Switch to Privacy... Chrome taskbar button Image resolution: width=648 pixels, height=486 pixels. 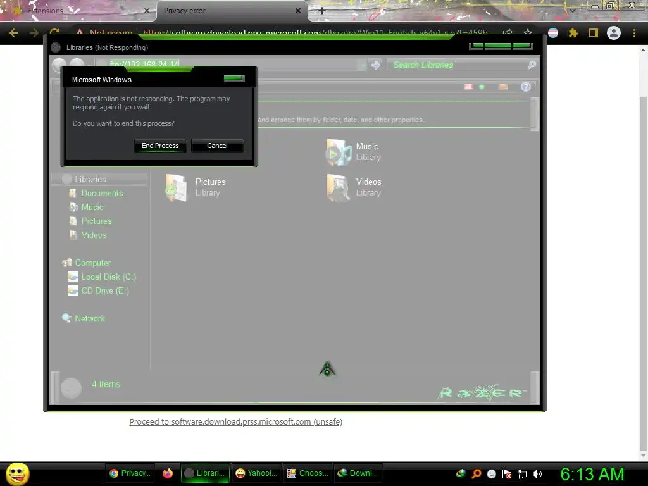130,473
